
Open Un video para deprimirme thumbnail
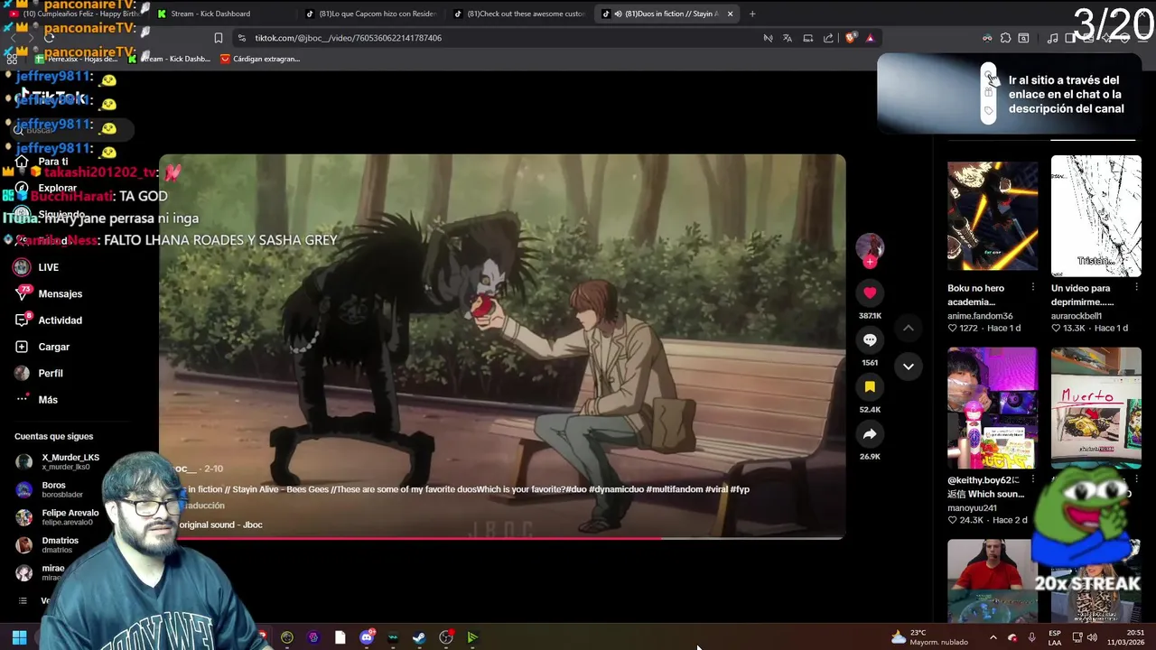[1095, 216]
